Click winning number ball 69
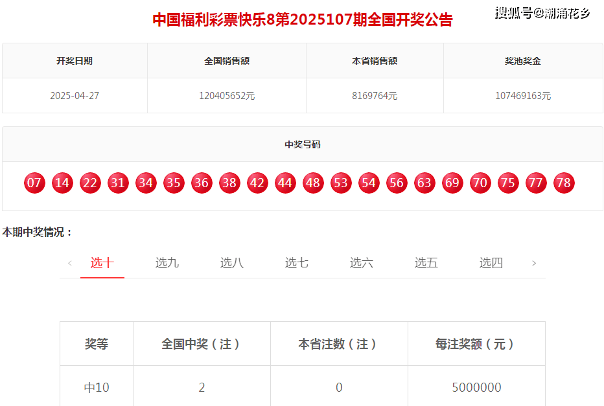The image size is (604, 406). (x=452, y=183)
